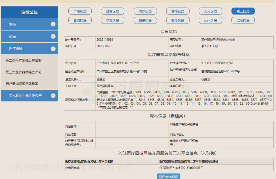
Task: Select the 南沙区局 district
Action: coord(178,20)
